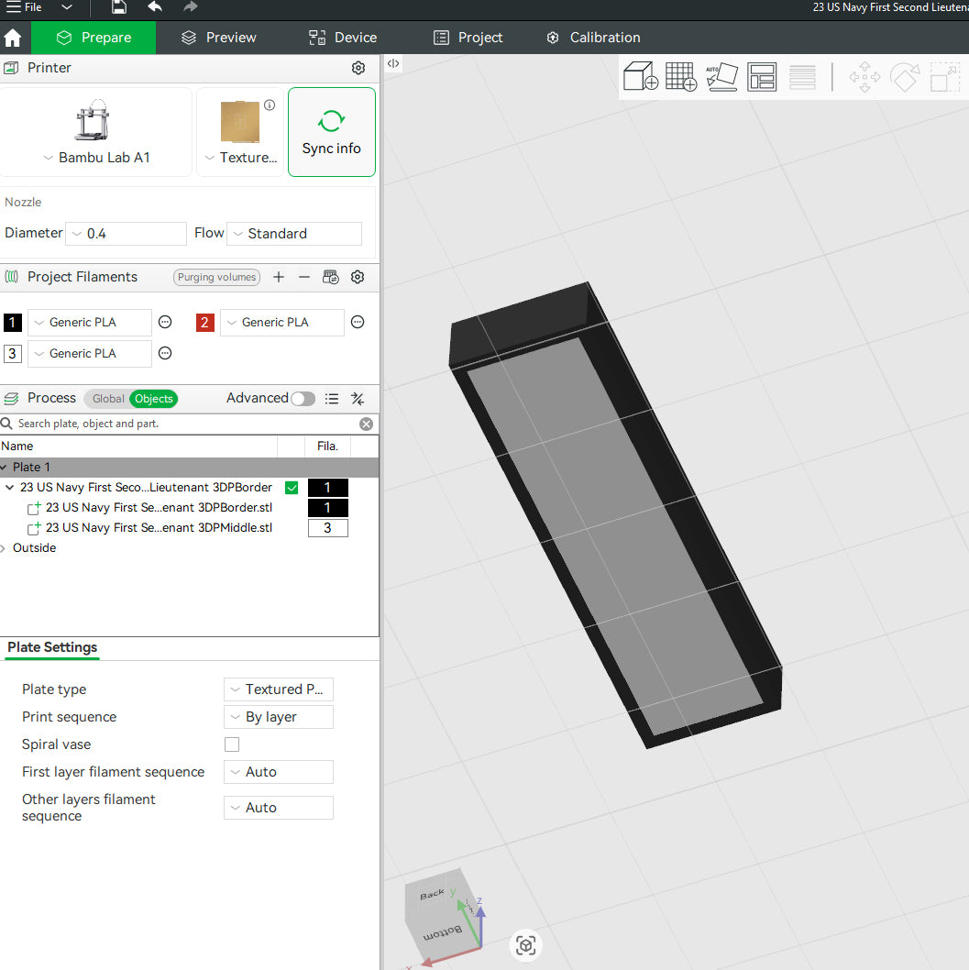Click the save project floppy icon

pos(119,7)
